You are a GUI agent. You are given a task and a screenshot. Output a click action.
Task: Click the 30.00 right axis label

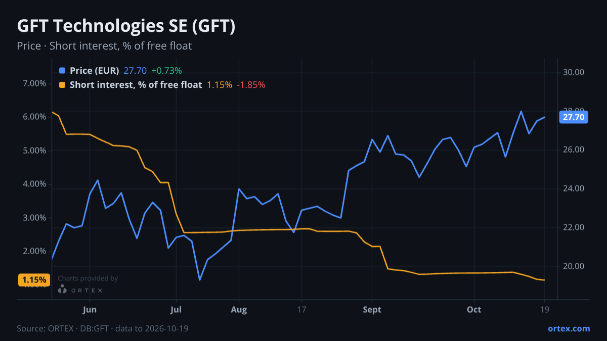[574, 72]
